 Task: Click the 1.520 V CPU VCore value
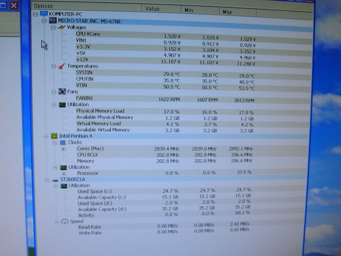[172, 36]
